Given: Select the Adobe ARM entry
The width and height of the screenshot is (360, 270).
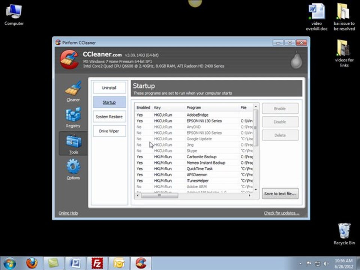Looking at the screenshot, I should coord(194,186).
